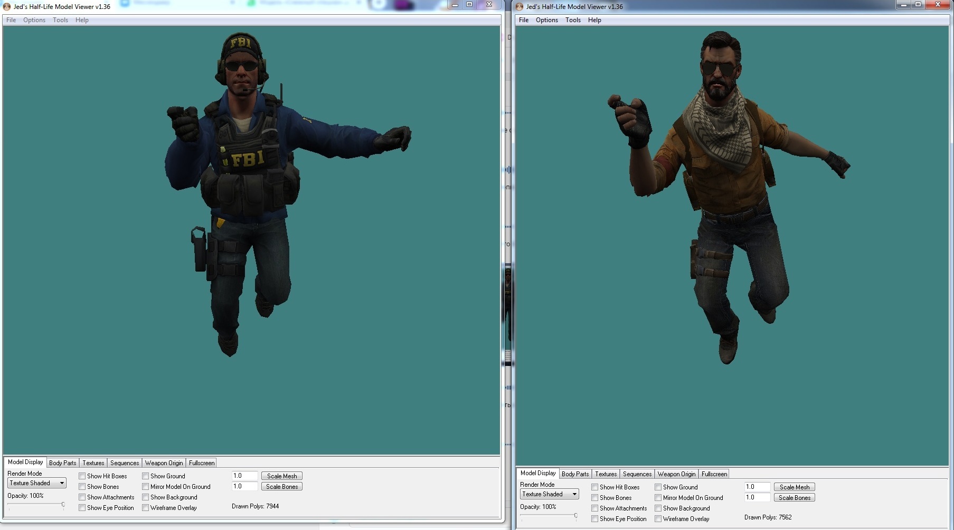Switch to Body Parts tab in right window
Screen dimensions: 954x530
click(x=575, y=474)
